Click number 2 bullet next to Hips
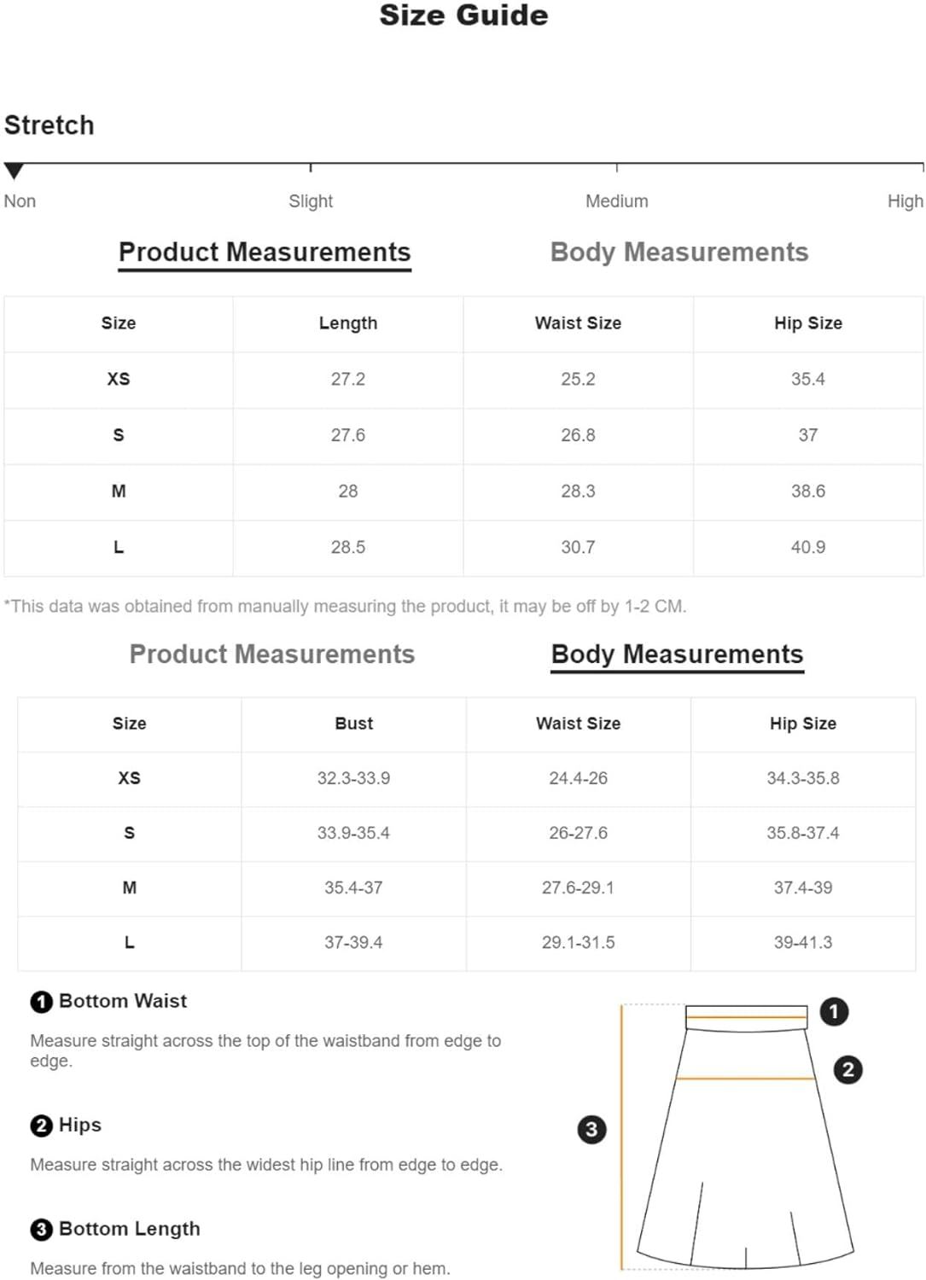 (x=41, y=1126)
